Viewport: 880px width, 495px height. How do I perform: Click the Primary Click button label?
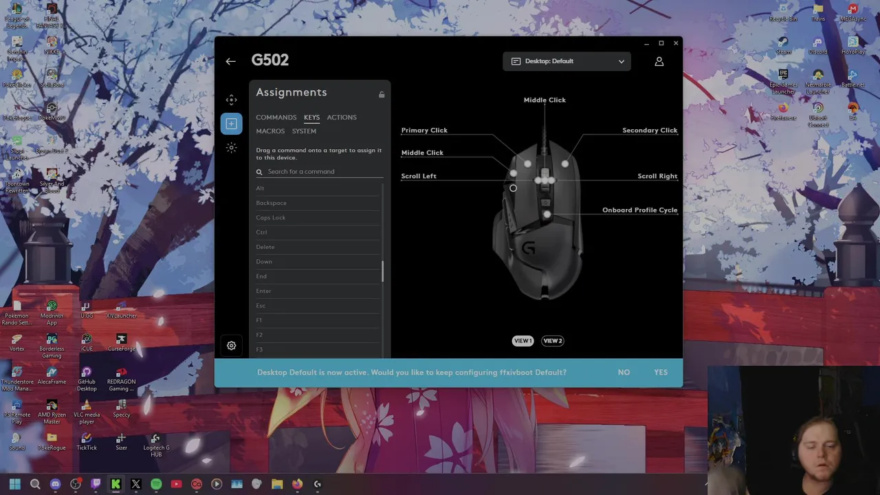(x=424, y=130)
